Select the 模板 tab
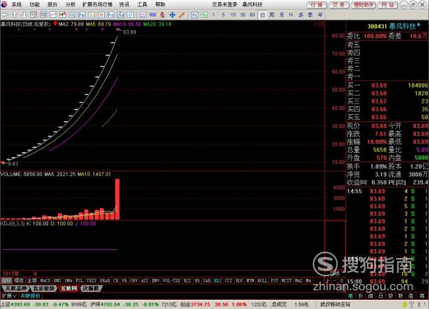 (x=19, y=281)
